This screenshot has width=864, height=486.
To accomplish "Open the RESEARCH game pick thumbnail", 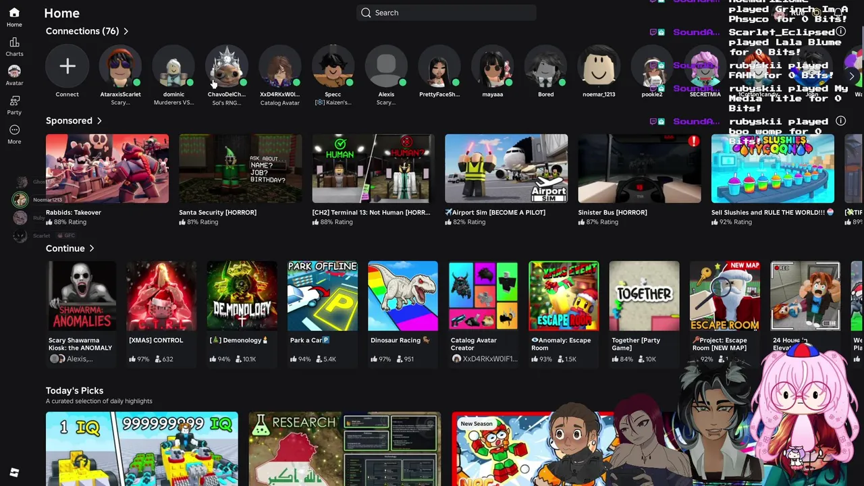I will click(x=345, y=448).
